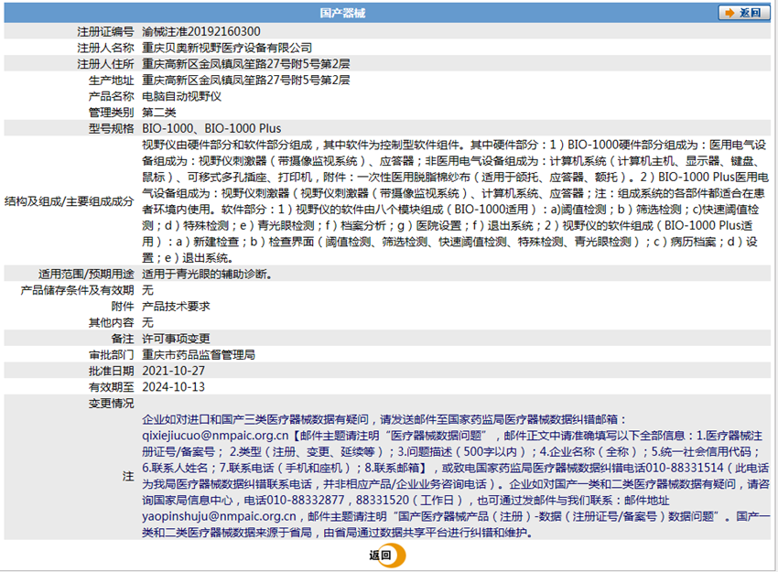The width and height of the screenshot is (778, 572).
Task: Click the 返回 button at top right
Action: point(744,13)
